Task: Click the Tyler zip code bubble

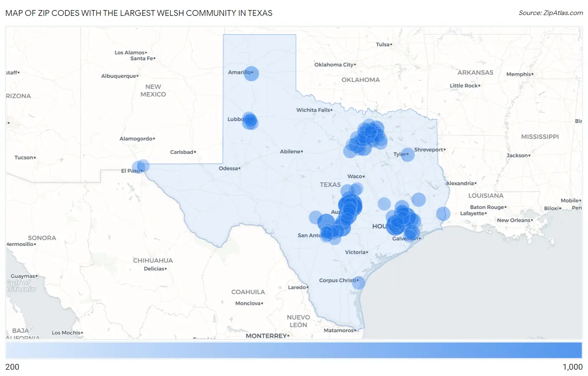Action: [408, 155]
